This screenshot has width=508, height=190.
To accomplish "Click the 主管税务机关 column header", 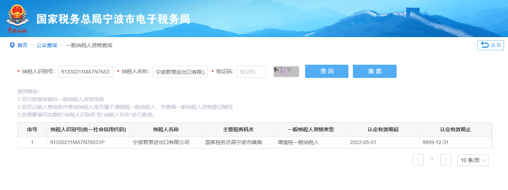I will 238,130.
